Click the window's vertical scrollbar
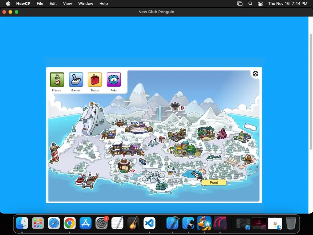Viewport: 313px width, 235px height. tap(311, 91)
